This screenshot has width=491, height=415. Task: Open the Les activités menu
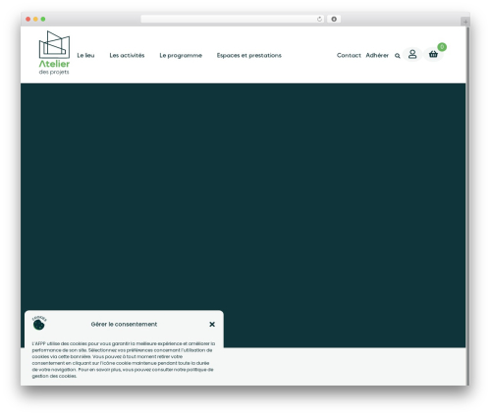pyautogui.click(x=127, y=56)
